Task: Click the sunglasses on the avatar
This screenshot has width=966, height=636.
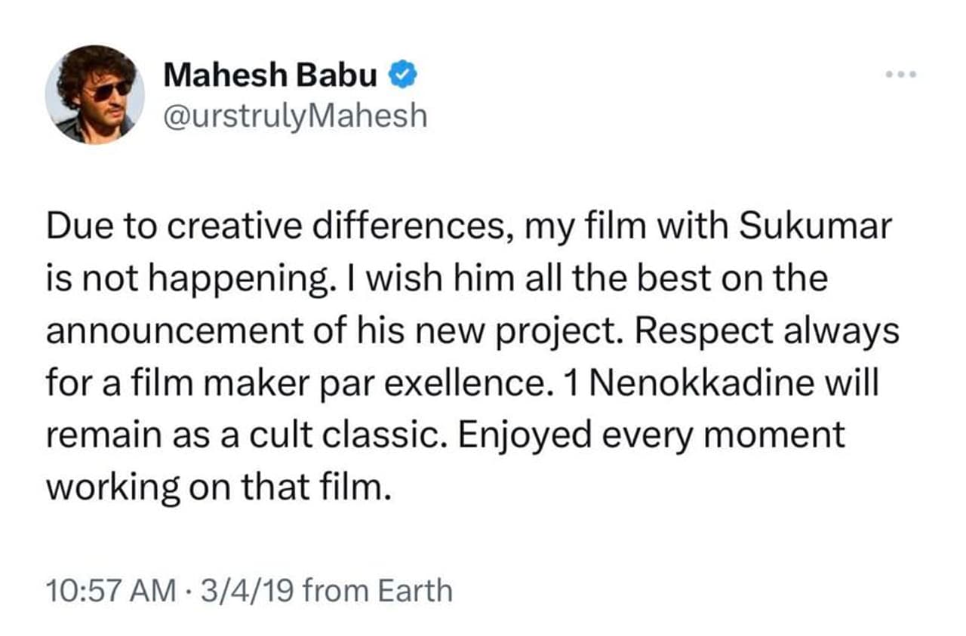Action: (107, 92)
